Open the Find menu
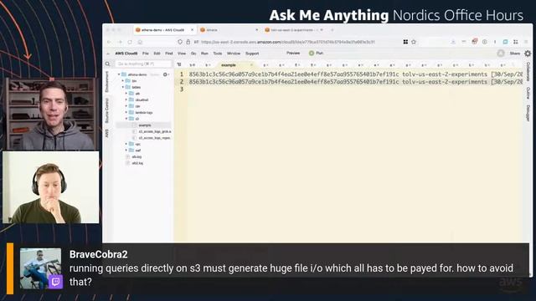This screenshot has width=536, height=301. pyautogui.click(x=169, y=54)
